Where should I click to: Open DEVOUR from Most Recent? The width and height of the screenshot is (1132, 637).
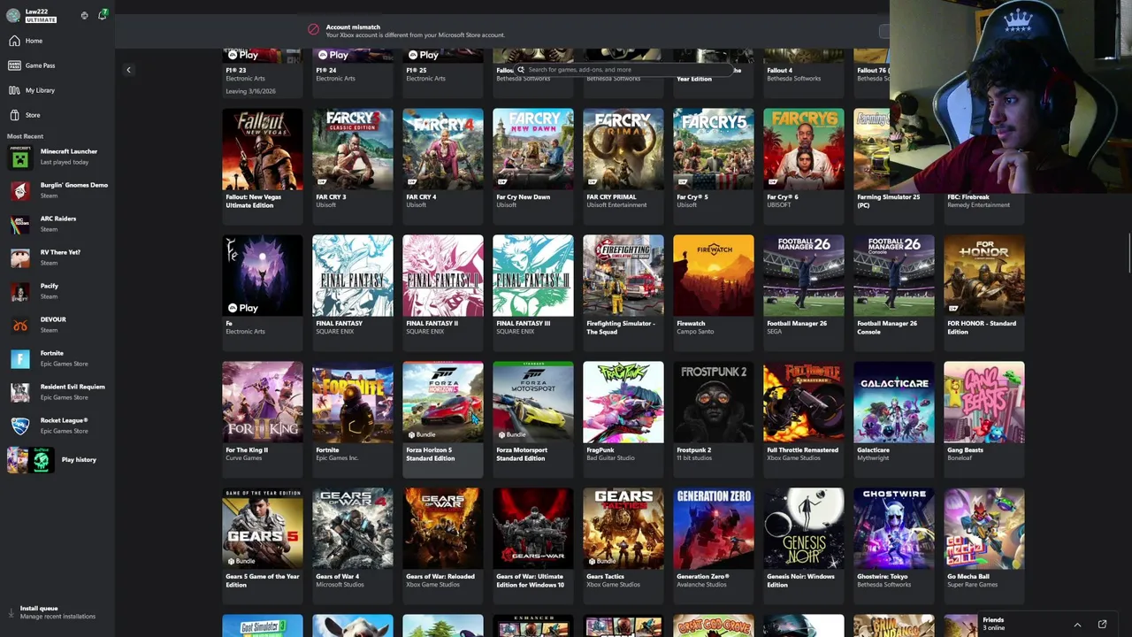coord(57,325)
